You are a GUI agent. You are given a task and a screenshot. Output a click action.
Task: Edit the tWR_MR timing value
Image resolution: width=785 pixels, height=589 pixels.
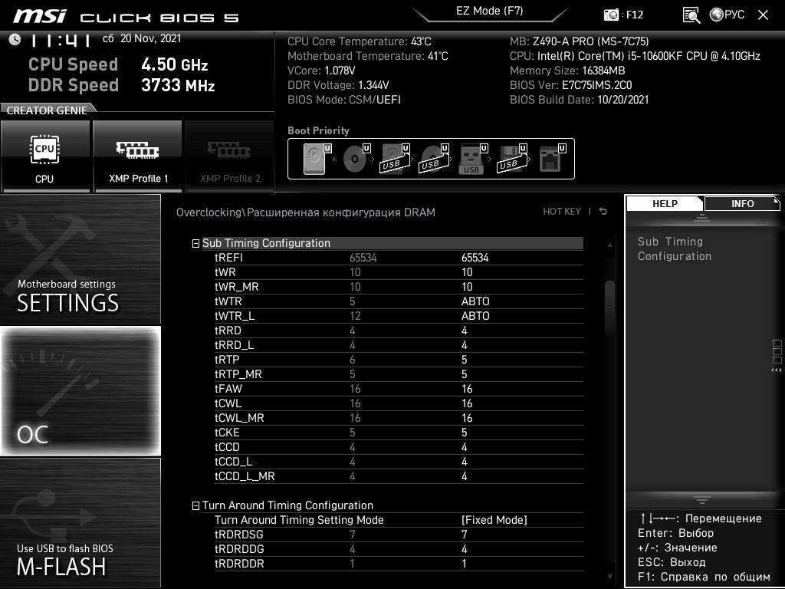tap(467, 287)
